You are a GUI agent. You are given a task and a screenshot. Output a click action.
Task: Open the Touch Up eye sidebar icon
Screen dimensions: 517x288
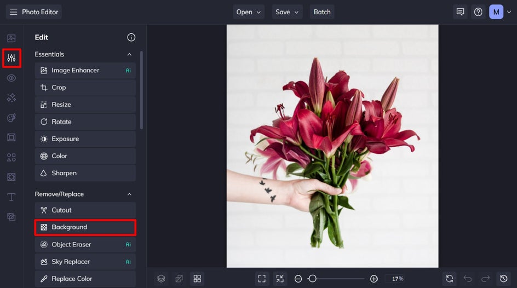tap(11, 78)
